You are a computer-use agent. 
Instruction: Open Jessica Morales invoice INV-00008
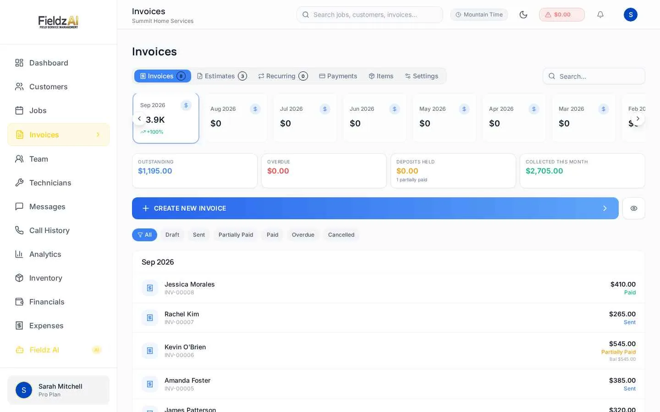[x=389, y=288]
